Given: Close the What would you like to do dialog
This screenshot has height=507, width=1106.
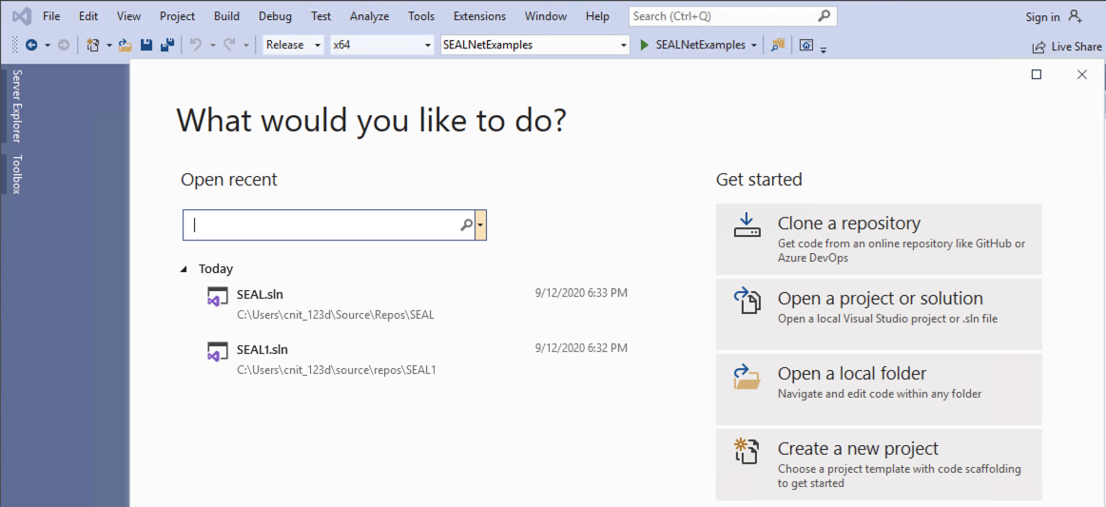Looking at the screenshot, I should pyautogui.click(x=1082, y=74).
